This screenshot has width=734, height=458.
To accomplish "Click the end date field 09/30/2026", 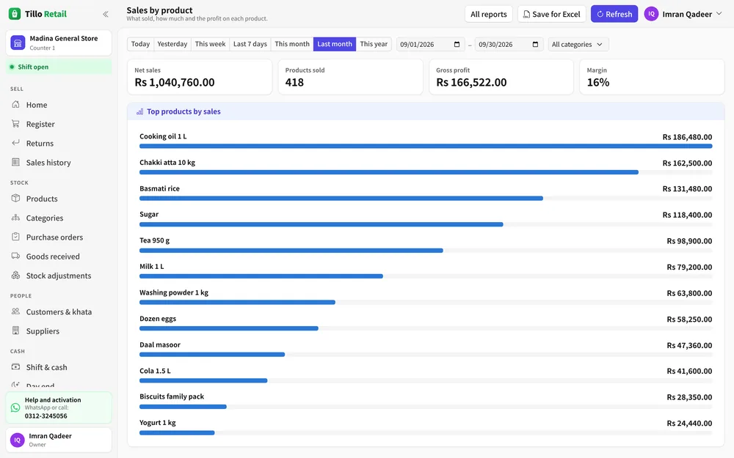I will point(509,45).
